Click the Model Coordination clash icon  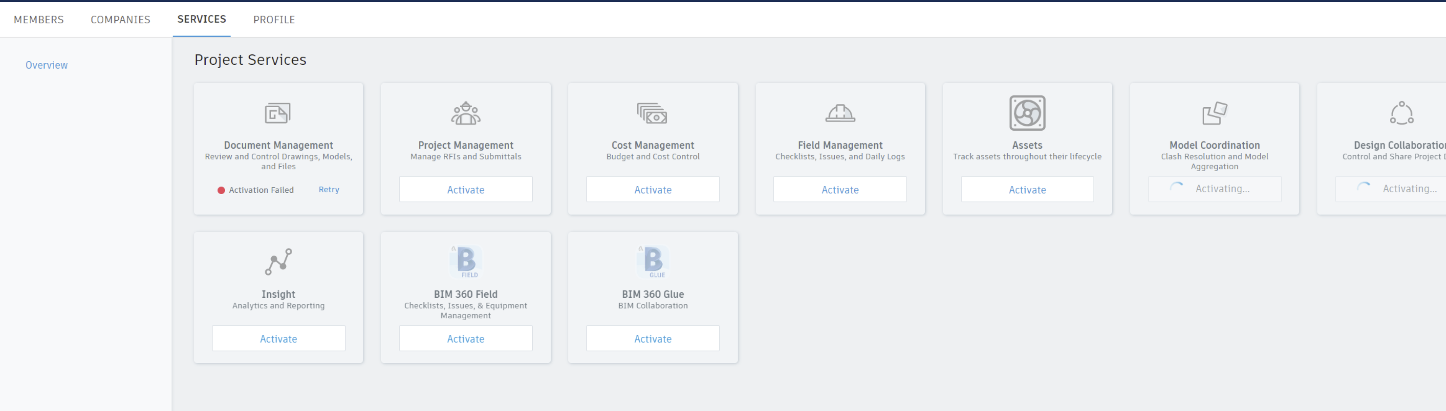click(x=1214, y=112)
